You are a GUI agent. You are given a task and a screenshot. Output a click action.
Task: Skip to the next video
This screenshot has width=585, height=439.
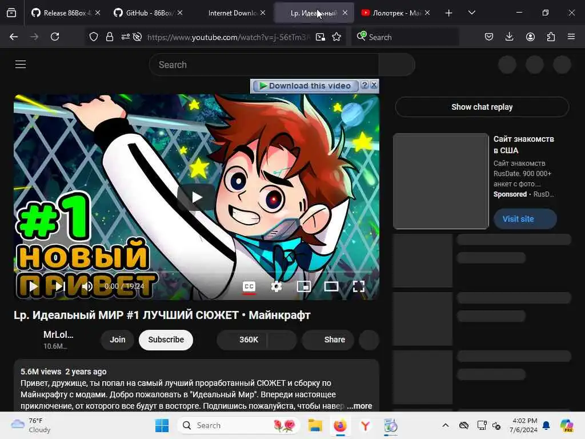click(x=59, y=286)
